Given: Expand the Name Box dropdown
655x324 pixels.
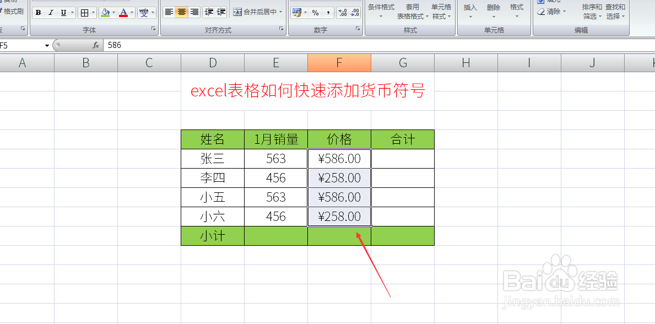Looking at the screenshot, I should (x=47, y=46).
